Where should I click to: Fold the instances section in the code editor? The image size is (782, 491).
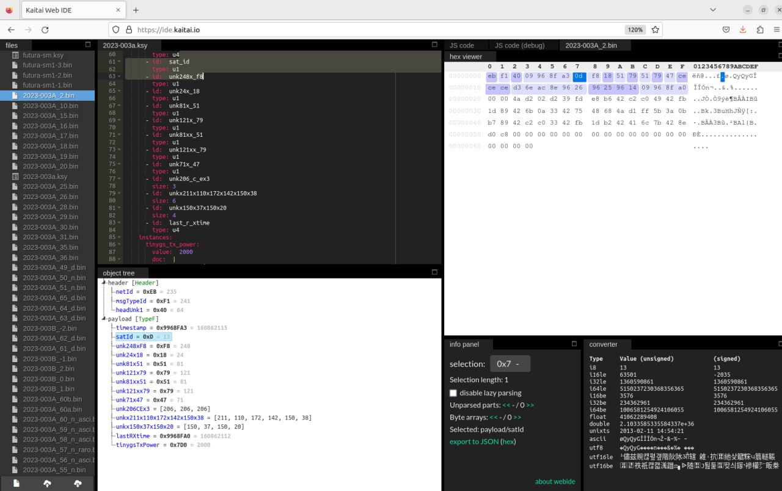click(x=119, y=238)
